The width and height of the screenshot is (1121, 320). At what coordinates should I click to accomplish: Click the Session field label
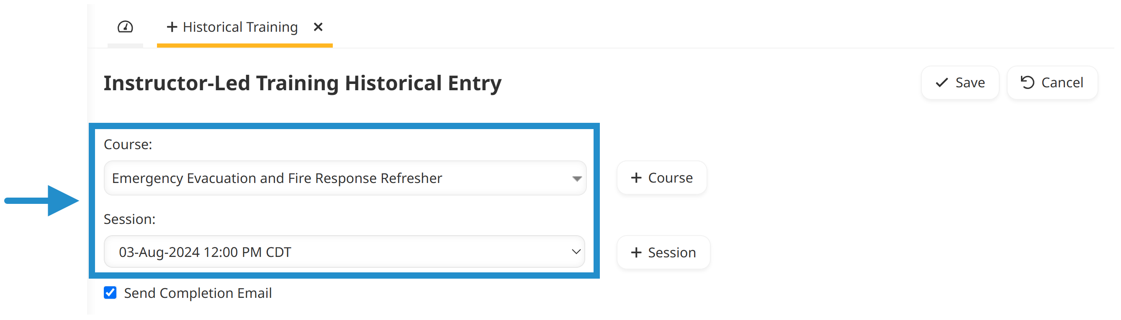(129, 219)
